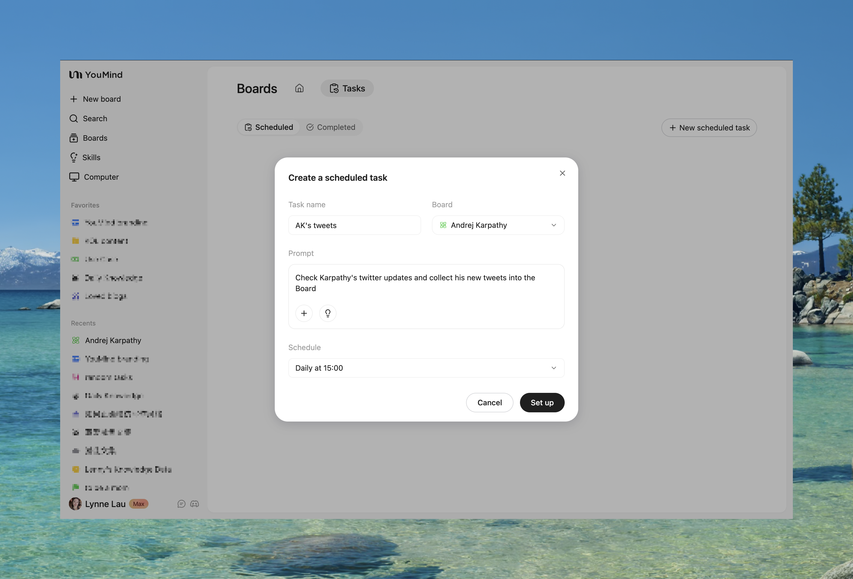Switch to the Completed tab

pos(331,127)
